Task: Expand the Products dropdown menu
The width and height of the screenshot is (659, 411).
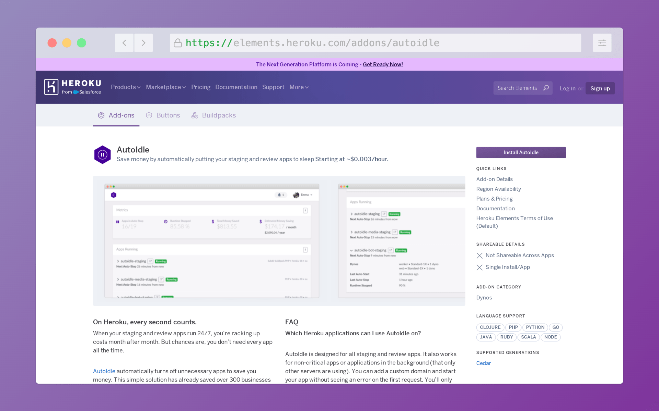Action: point(126,87)
